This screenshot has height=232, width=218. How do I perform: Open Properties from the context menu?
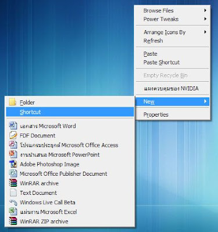(x=172, y=114)
